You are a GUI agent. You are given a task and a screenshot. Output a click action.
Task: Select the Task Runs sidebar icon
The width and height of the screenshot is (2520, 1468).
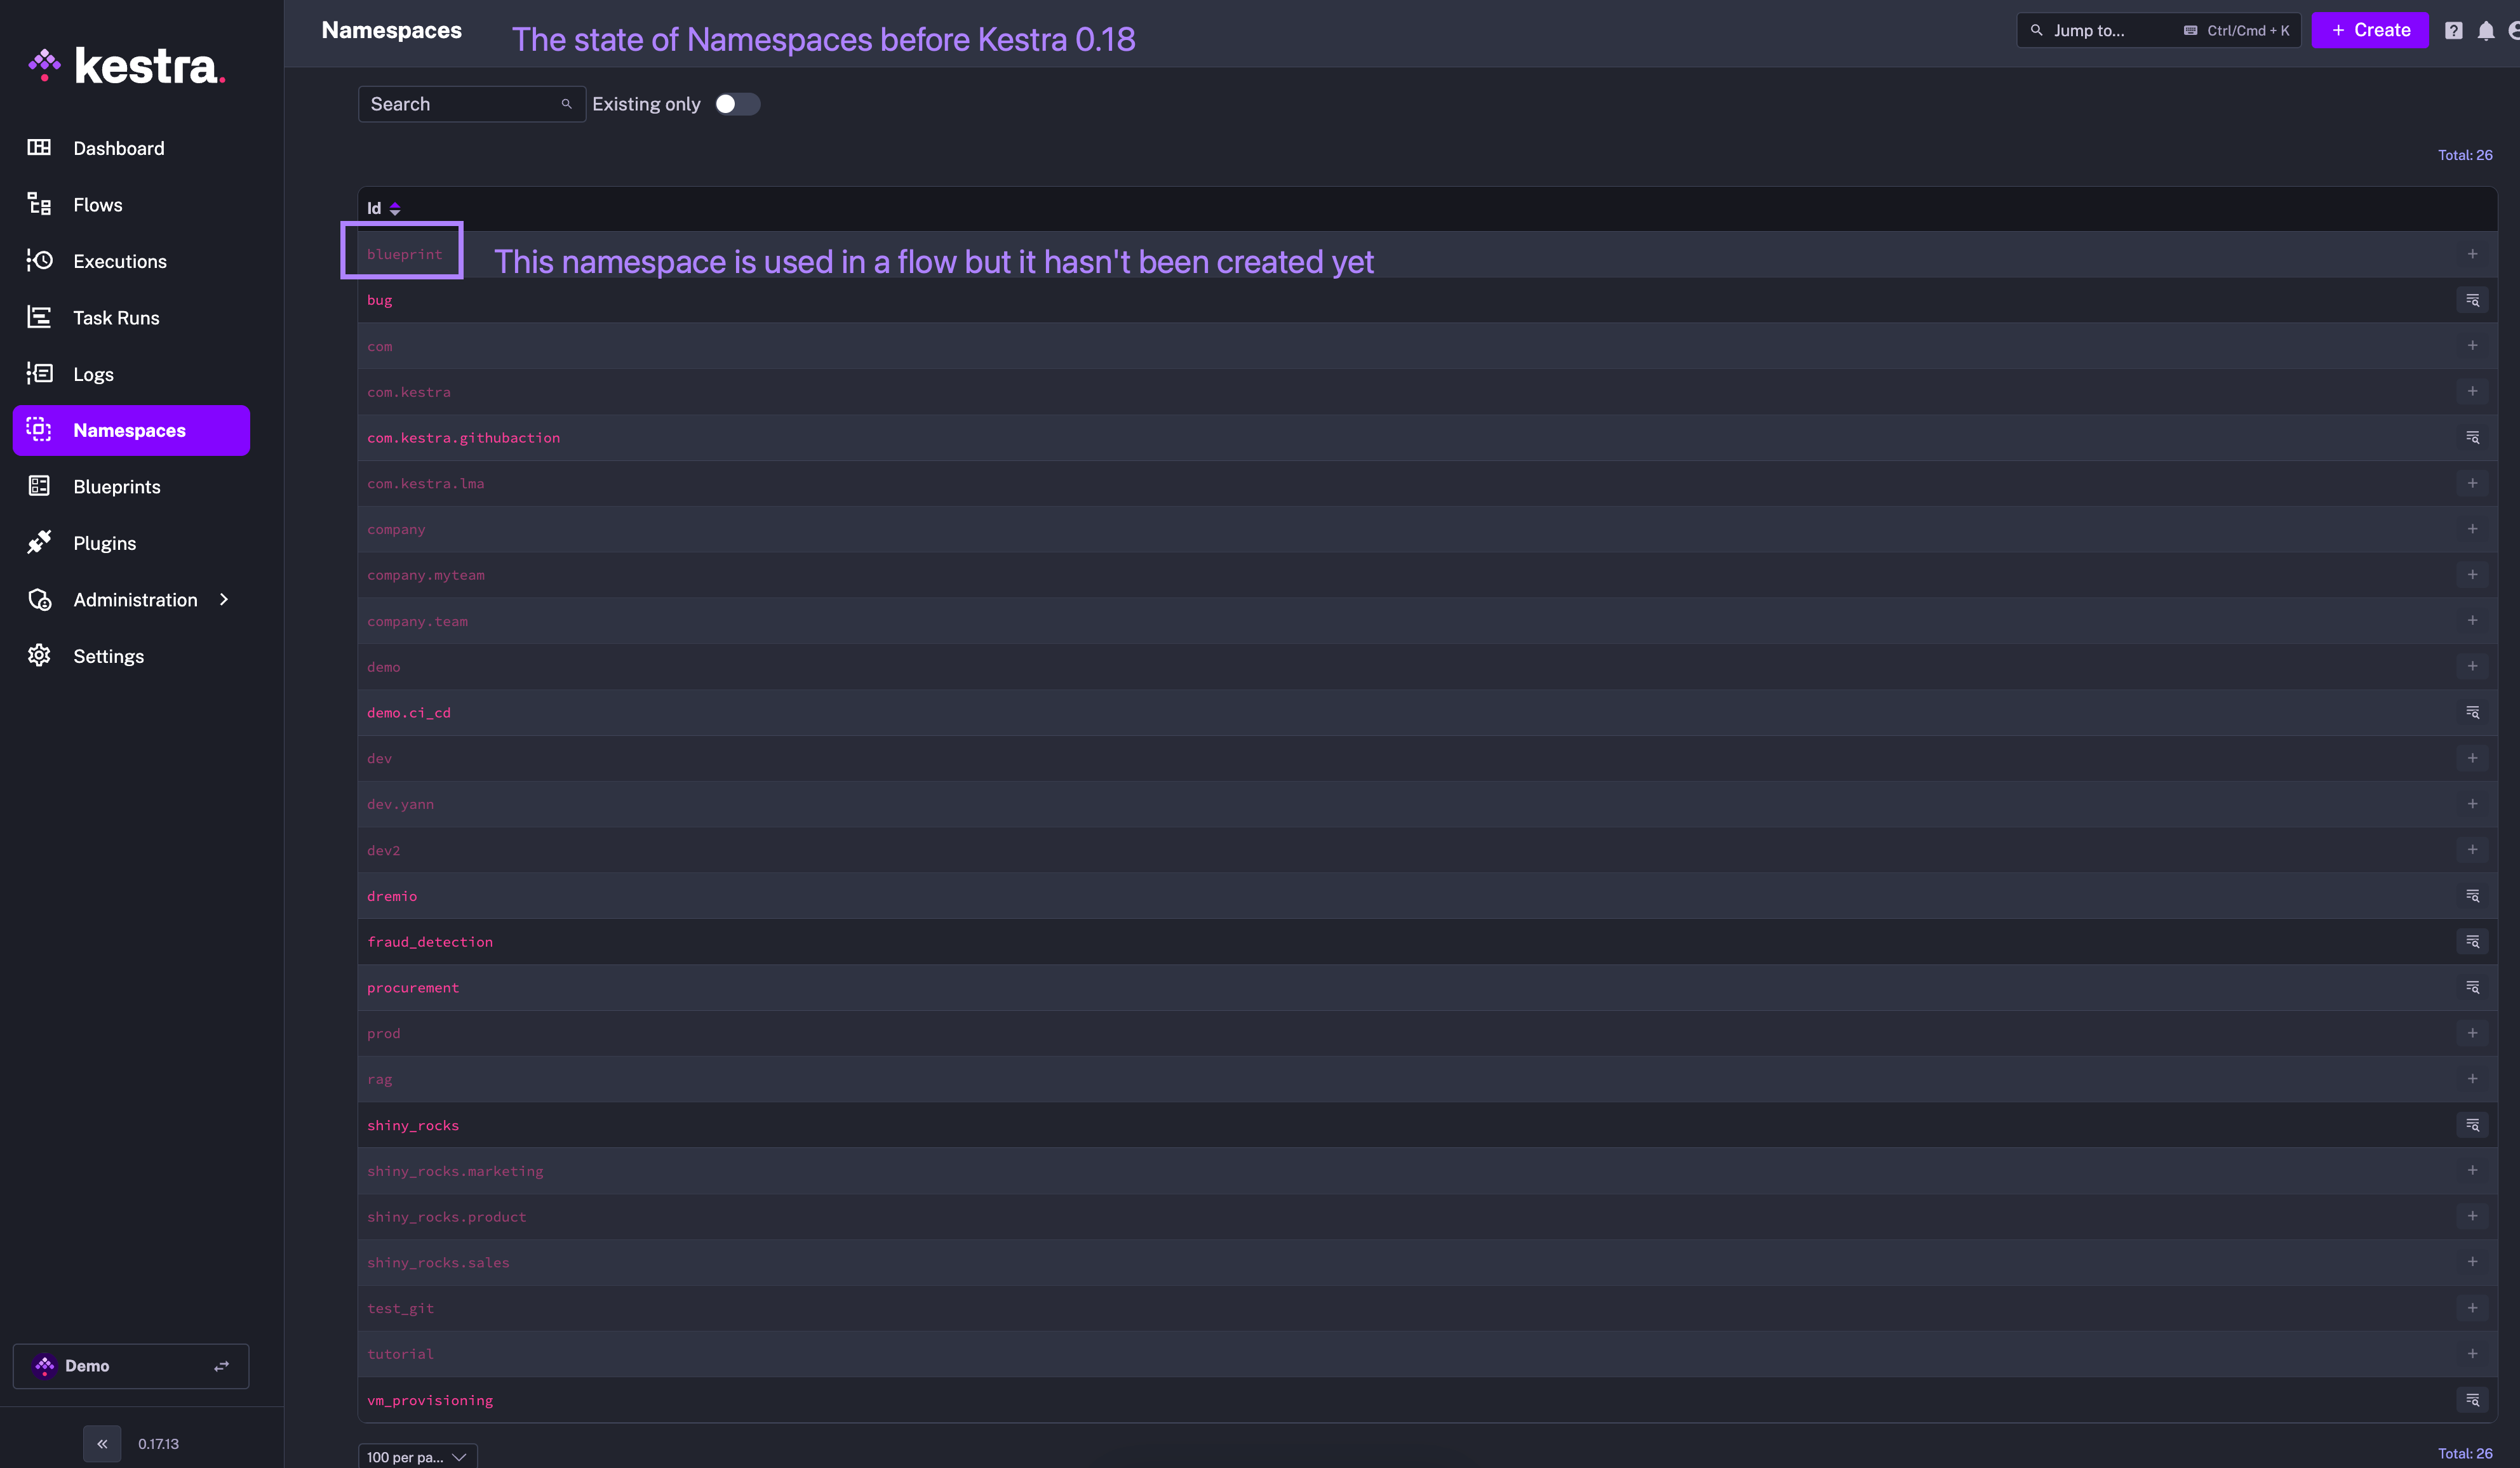39,317
